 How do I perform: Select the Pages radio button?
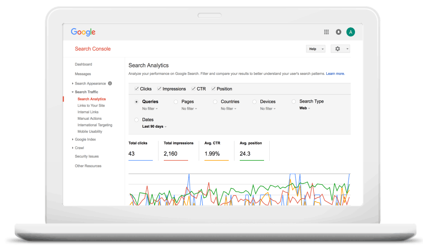click(176, 102)
